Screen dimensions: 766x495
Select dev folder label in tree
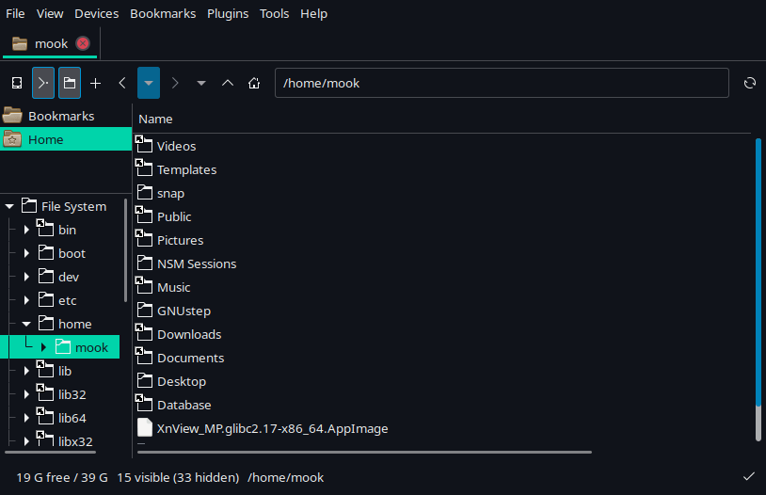point(69,277)
